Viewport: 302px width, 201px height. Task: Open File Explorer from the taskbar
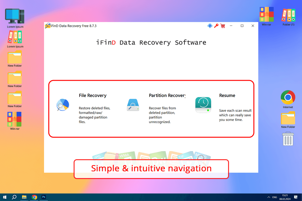click(x=24, y=197)
